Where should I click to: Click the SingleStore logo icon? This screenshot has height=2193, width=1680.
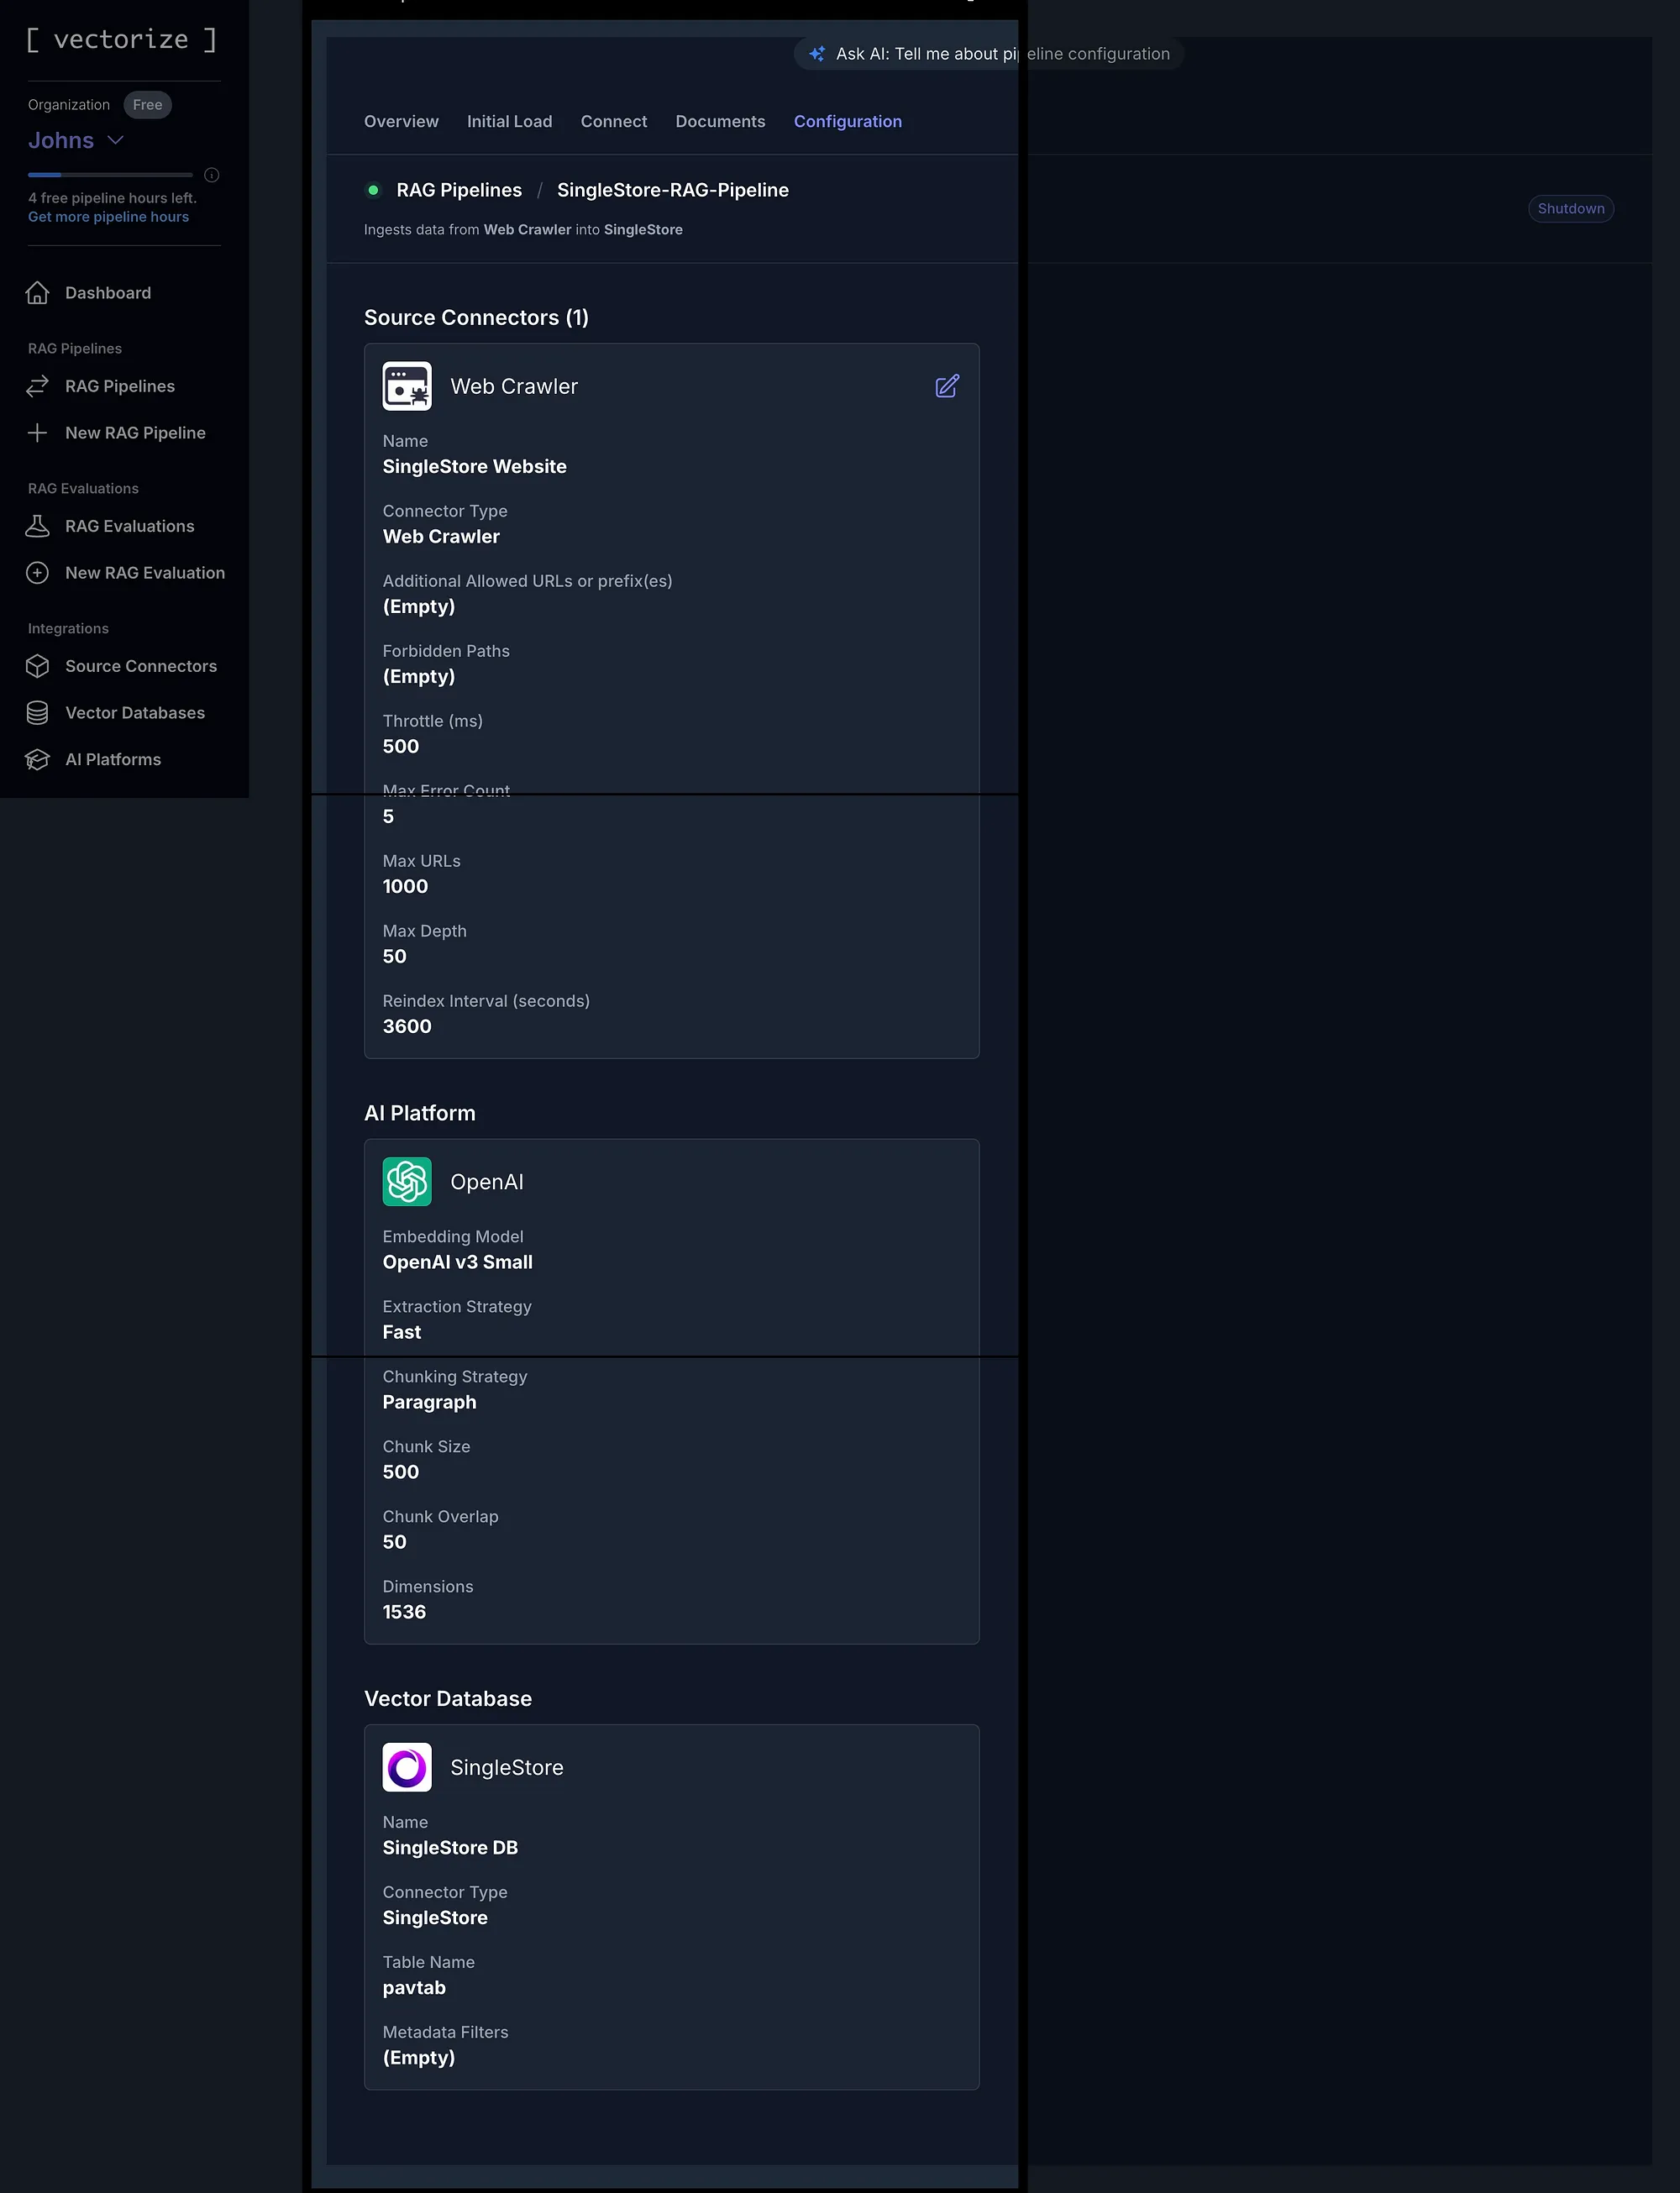click(407, 1767)
